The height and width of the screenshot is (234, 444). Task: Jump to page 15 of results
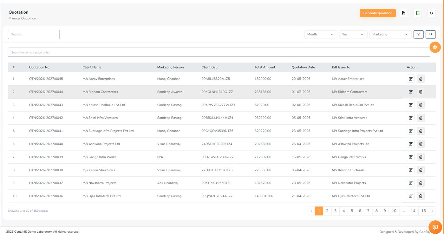(423, 211)
